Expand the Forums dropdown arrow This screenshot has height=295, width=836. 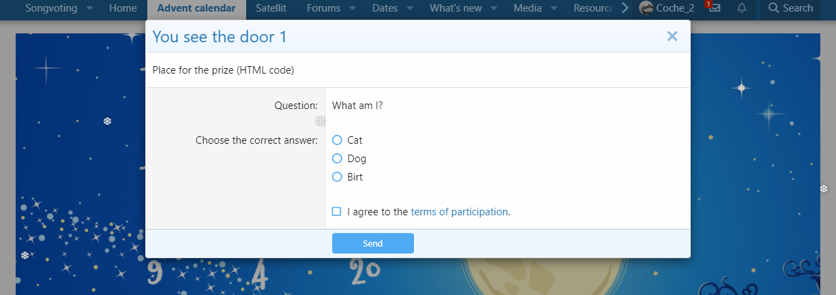pyautogui.click(x=353, y=9)
